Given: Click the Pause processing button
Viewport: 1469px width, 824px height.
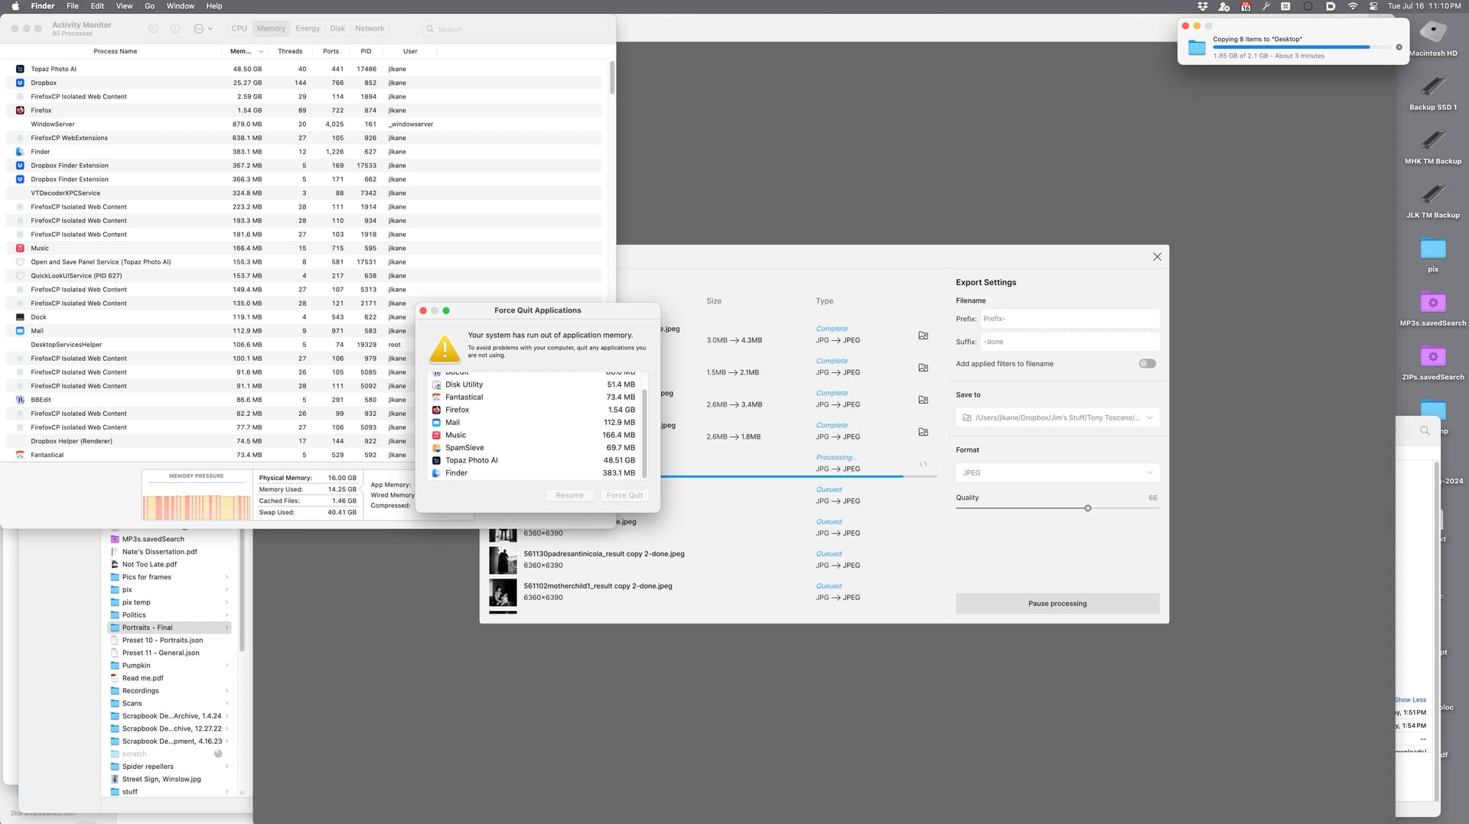Looking at the screenshot, I should click(x=1057, y=604).
